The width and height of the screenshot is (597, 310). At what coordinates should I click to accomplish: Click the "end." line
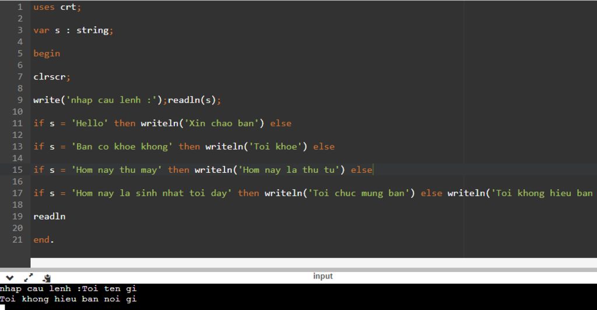click(x=43, y=239)
